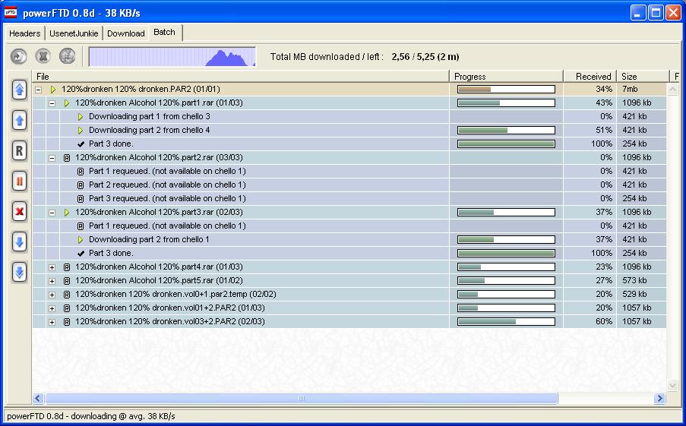Open the UsenetJunkie tab
The height and width of the screenshot is (426, 686).
74,33
